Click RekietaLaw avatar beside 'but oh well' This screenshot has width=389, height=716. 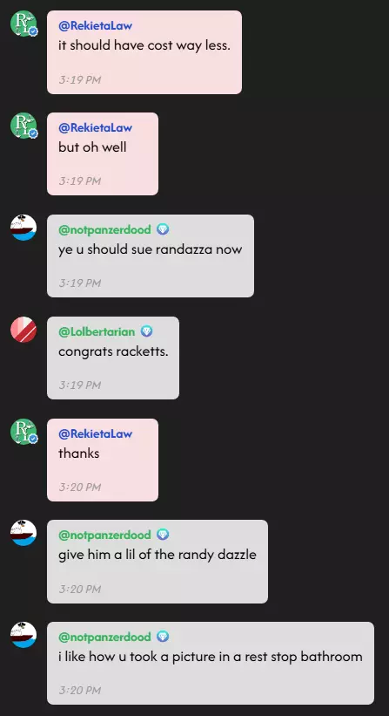click(x=23, y=126)
